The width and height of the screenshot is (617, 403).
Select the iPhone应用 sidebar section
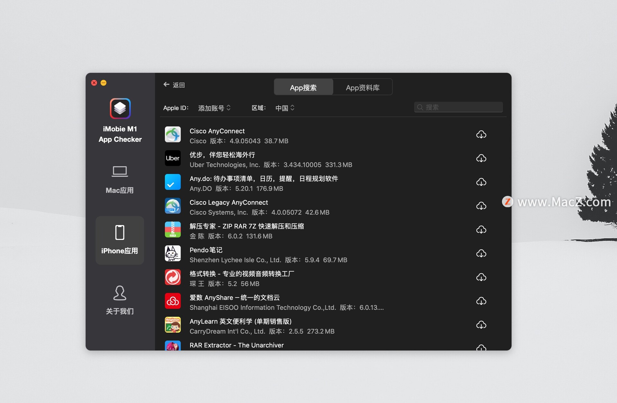pyautogui.click(x=120, y=240)
